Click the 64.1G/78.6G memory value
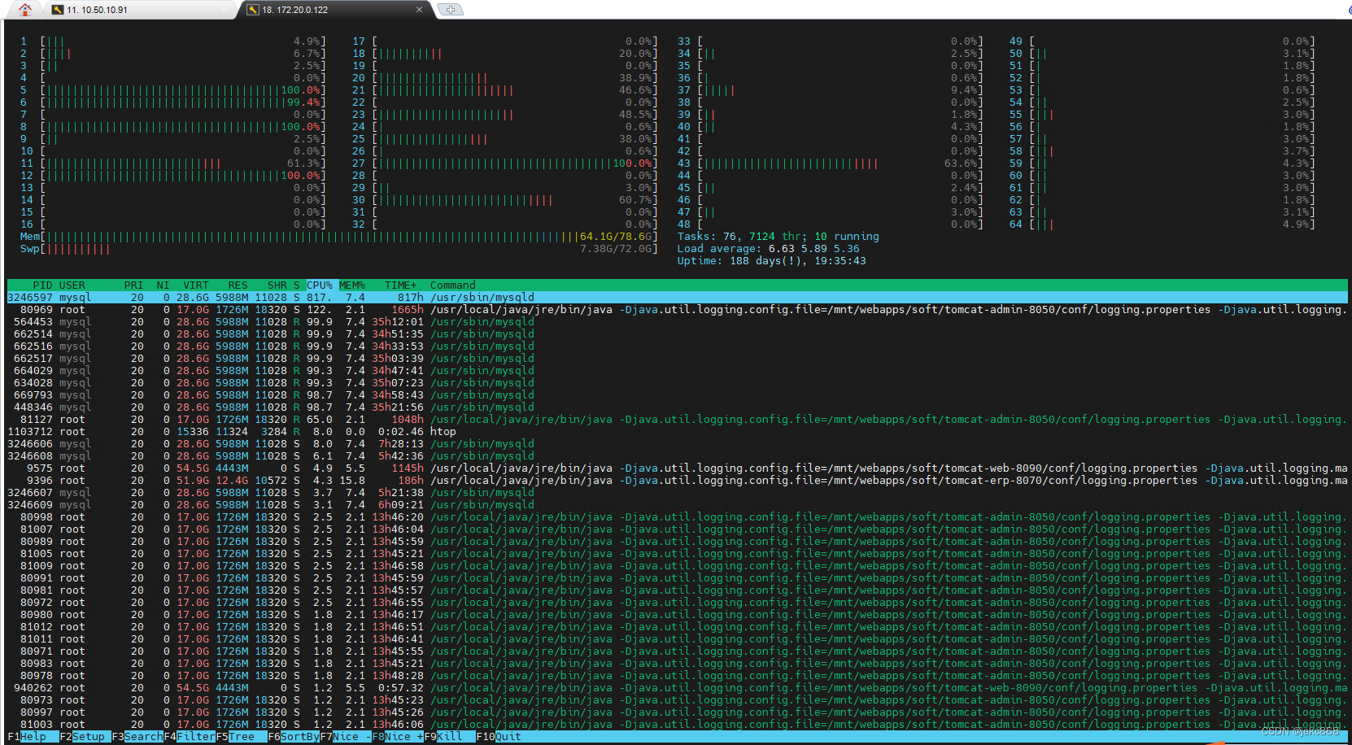 tap(615, 237)
